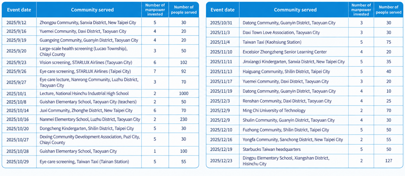Select Jinxiangci Kindergarten, Sanxia District entry
The width and height of the screenshot is (405, 176).
pos(294,62)
